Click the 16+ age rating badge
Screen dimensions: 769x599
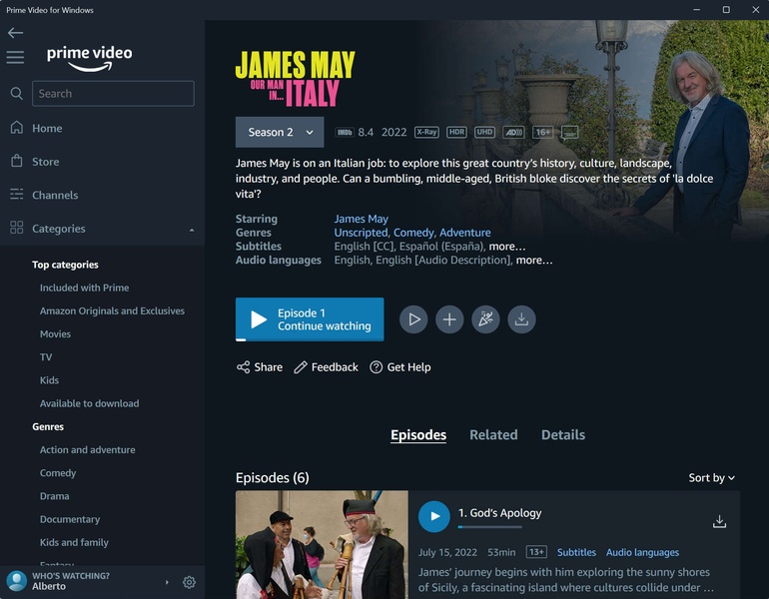tap(542, 132)
